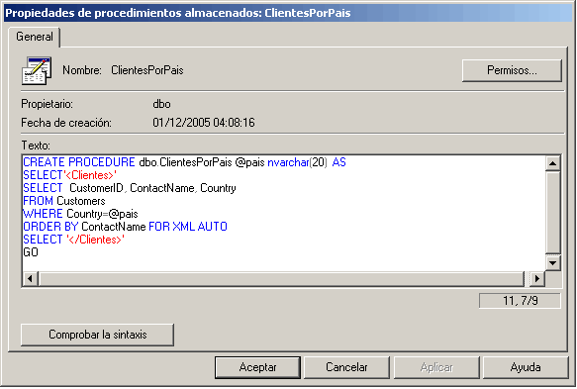Click the ClientesPorPais name value
This screenshot has width=577, height=389.
click(147, 70)
